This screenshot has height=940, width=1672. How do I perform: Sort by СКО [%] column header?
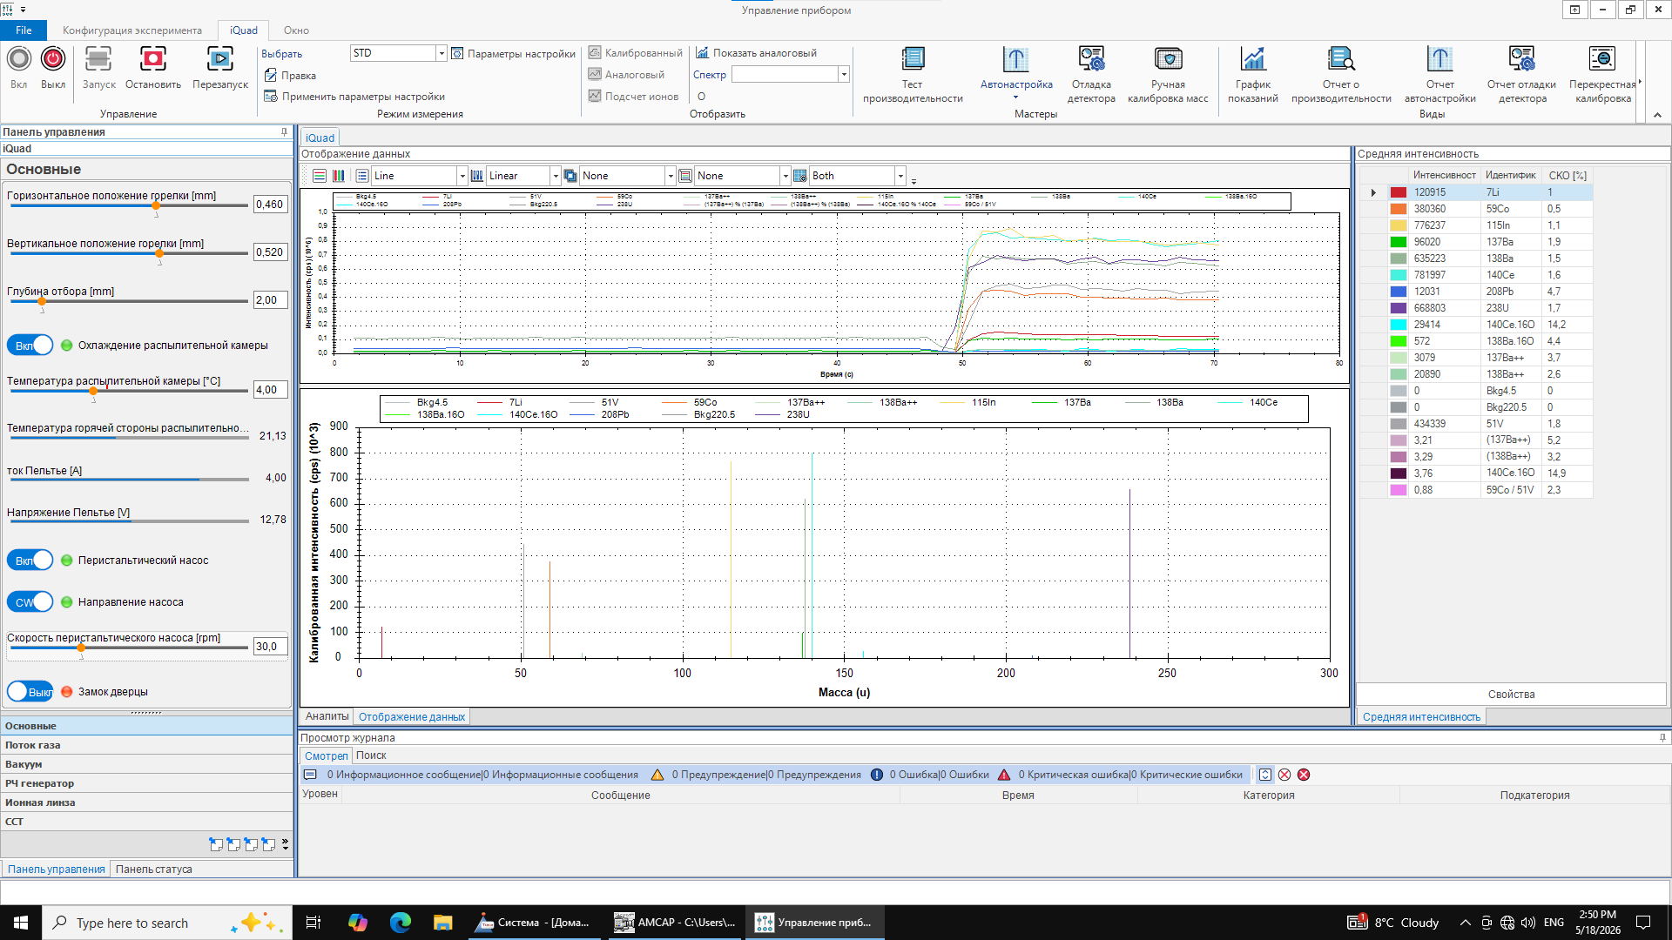pos(1567,176)
